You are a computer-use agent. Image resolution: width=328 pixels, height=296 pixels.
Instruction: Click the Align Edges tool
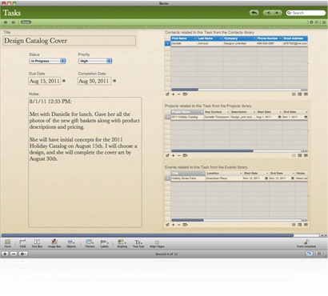click(x=157, y=243)
